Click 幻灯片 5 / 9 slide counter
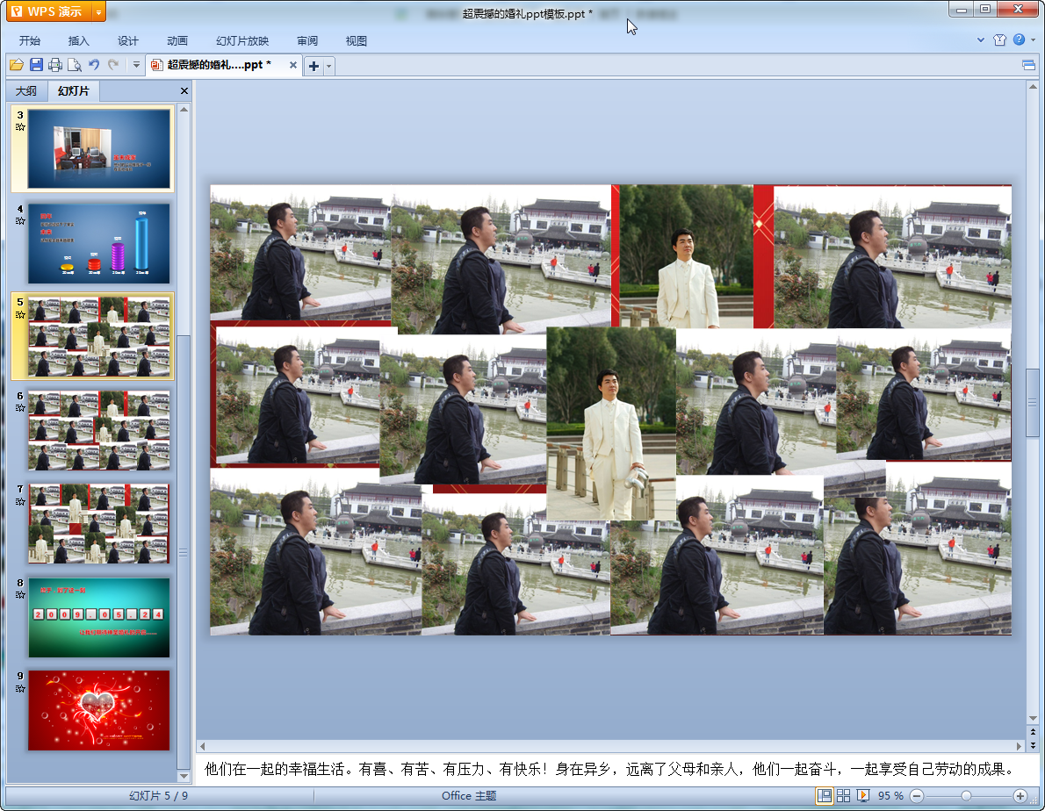 pyautogui.click(x=159, y=796)
